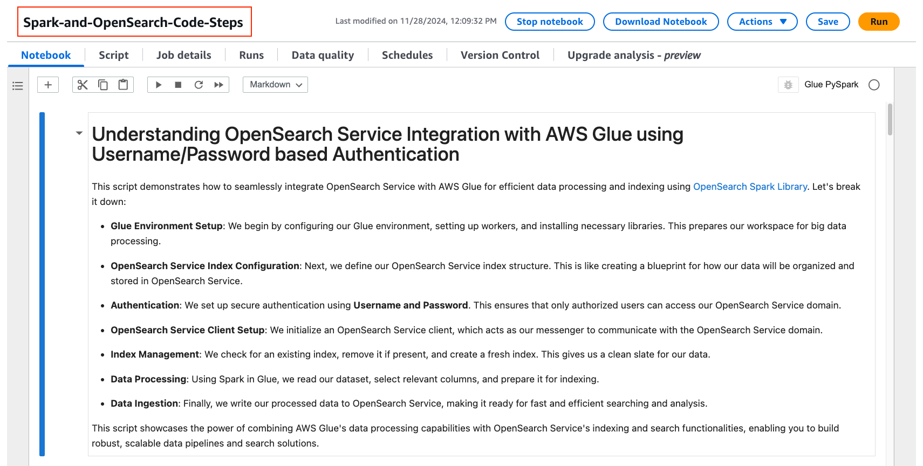
Task: Click the Data Ingestion bullet
Action: (x=409, y=403)
